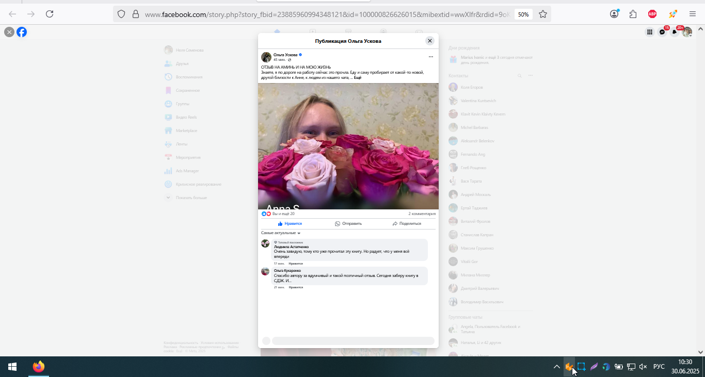Expand post text with Ещё link

[358, 77]
